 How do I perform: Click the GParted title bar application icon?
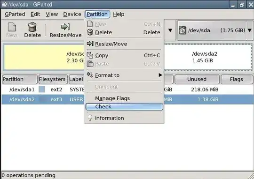(x=5, y=4)
